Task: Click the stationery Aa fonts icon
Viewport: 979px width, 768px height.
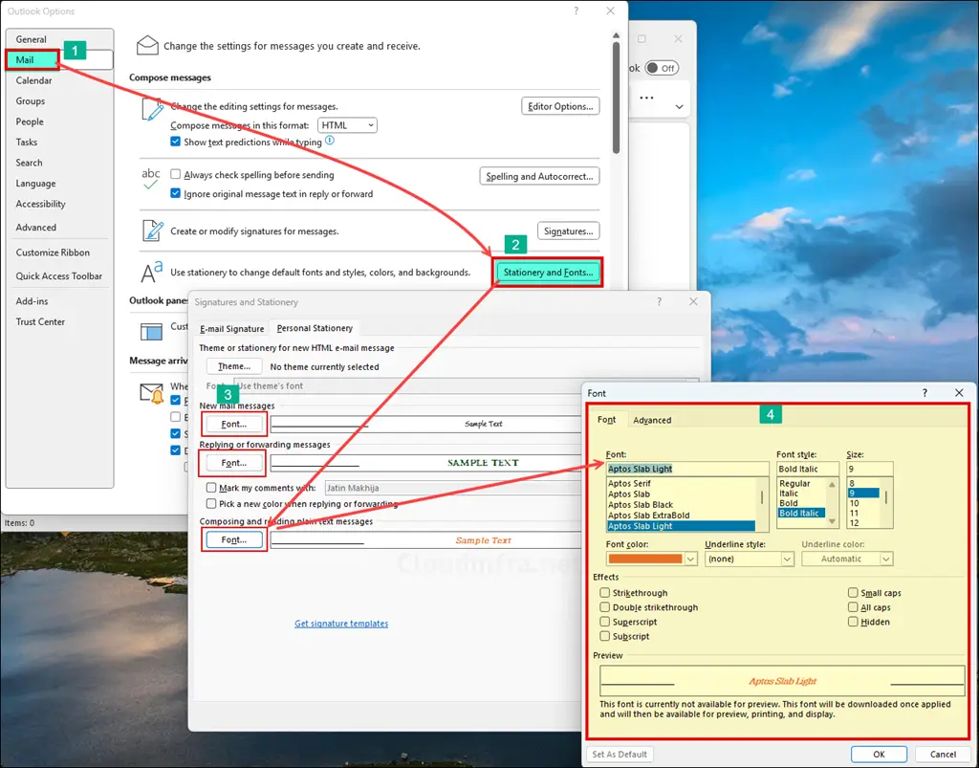Action: 151,273
